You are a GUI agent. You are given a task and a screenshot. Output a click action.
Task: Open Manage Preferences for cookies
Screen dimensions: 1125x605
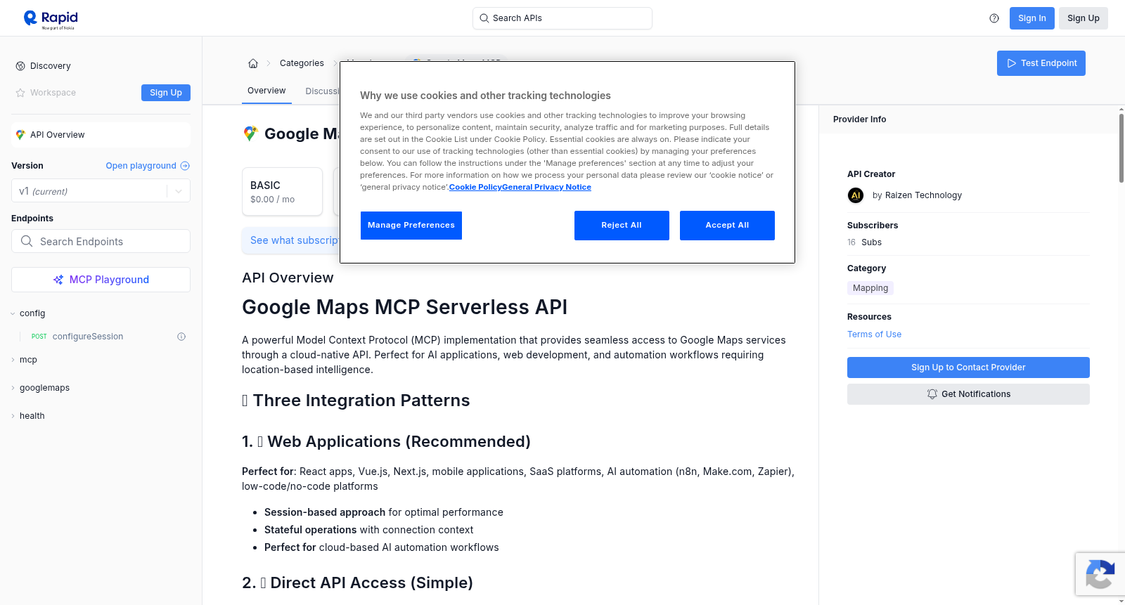[411, 226]
